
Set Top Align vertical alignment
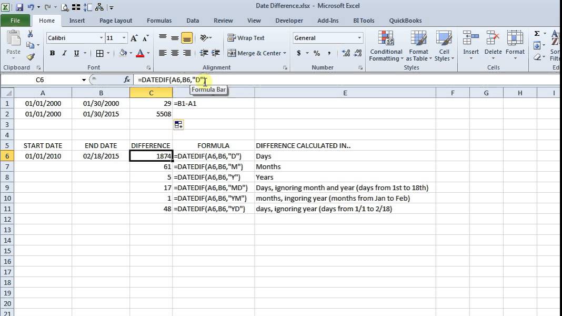point(163,38)
